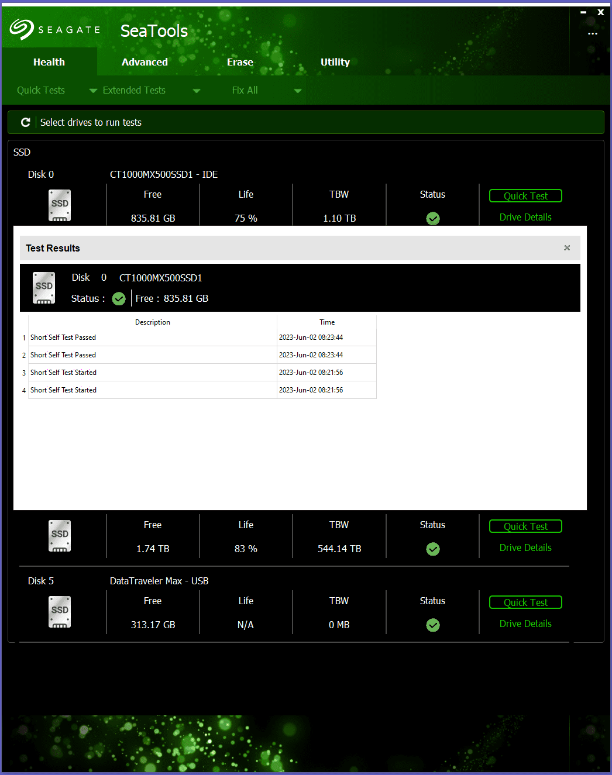Viewport: 612px width, 775px height.
Task: Click the 'Select drives to run tests' bar
Action: click(306, 122)
